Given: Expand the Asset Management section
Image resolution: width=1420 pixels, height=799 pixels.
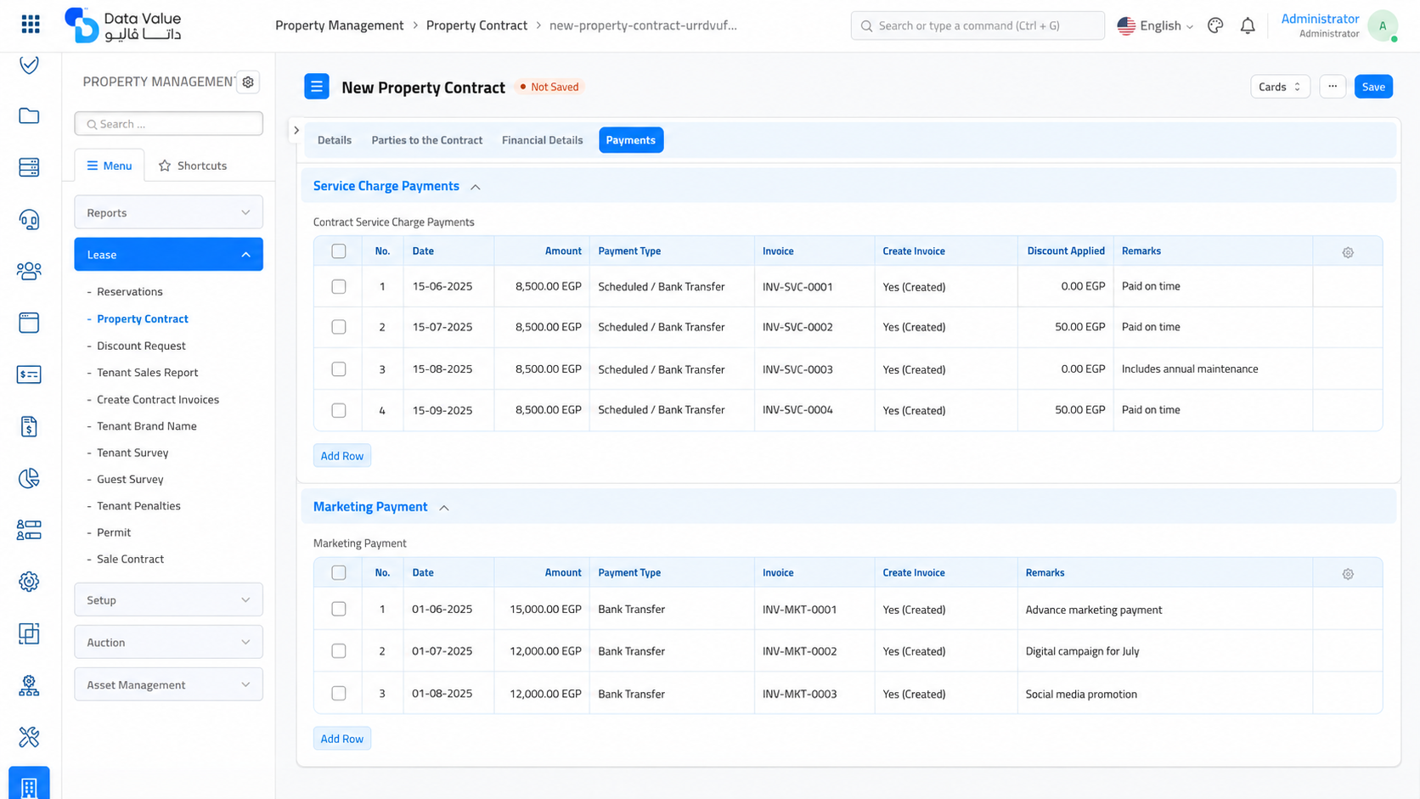Looking at the screenshot, I should click(x=168, y=685).
